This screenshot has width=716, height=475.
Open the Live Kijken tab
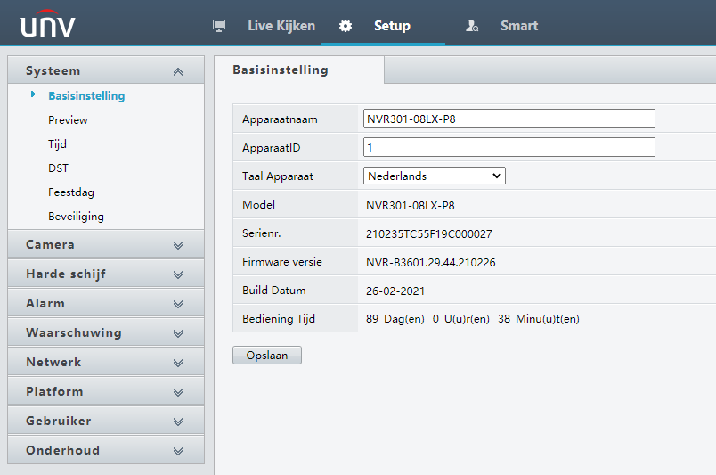point(281,26)
